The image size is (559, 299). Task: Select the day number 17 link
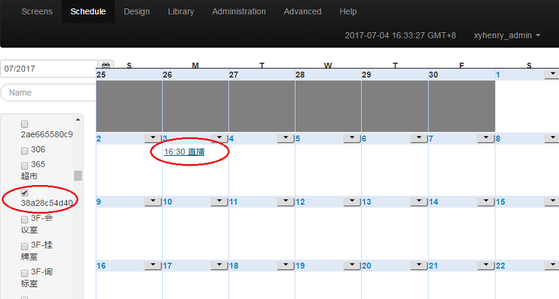168,266
